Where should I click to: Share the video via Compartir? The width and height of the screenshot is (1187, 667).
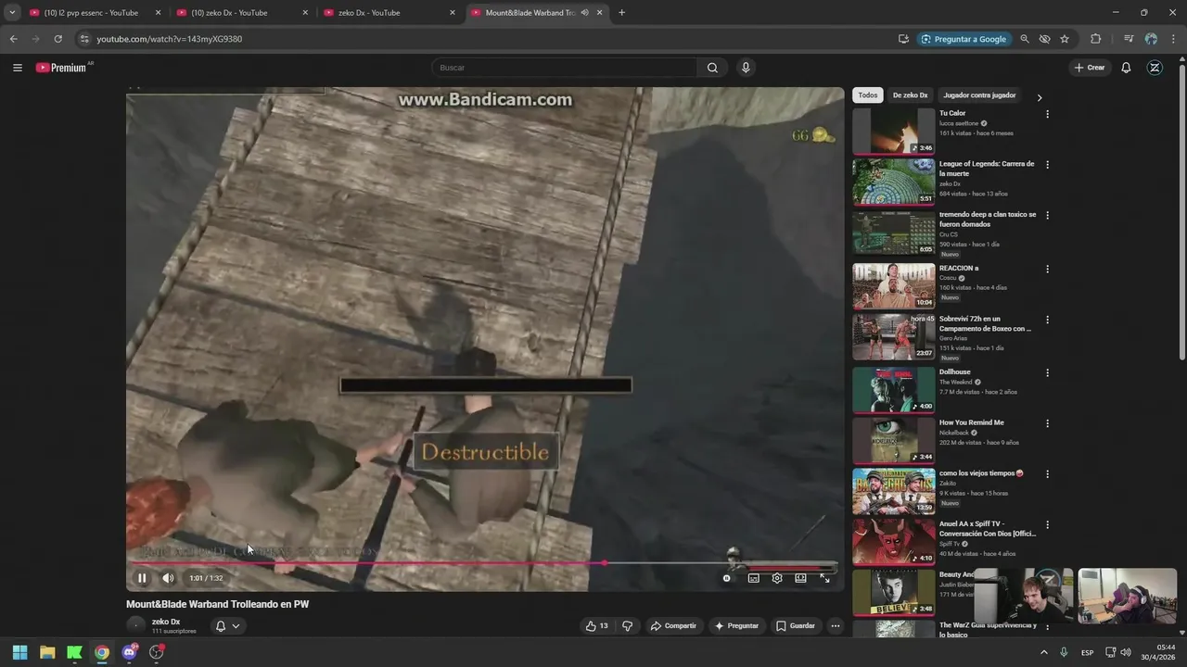pyautogui.click(x=673, y=626)
